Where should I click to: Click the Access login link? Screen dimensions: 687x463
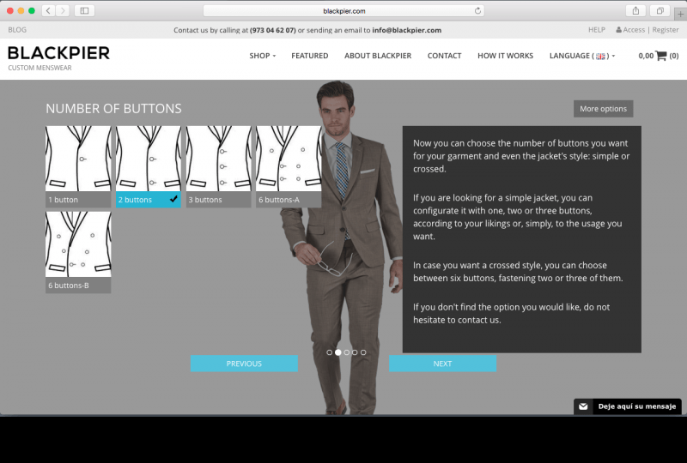pyautogui.click(x=634, y=30)
